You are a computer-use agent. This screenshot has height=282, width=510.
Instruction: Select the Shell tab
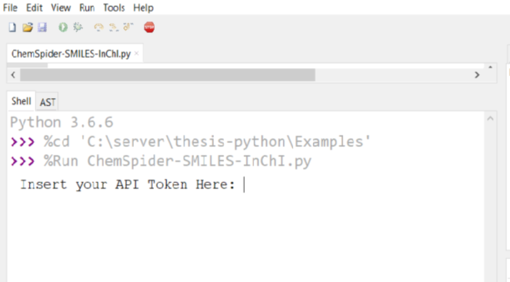pyautogui.click(x=21, y=101)
